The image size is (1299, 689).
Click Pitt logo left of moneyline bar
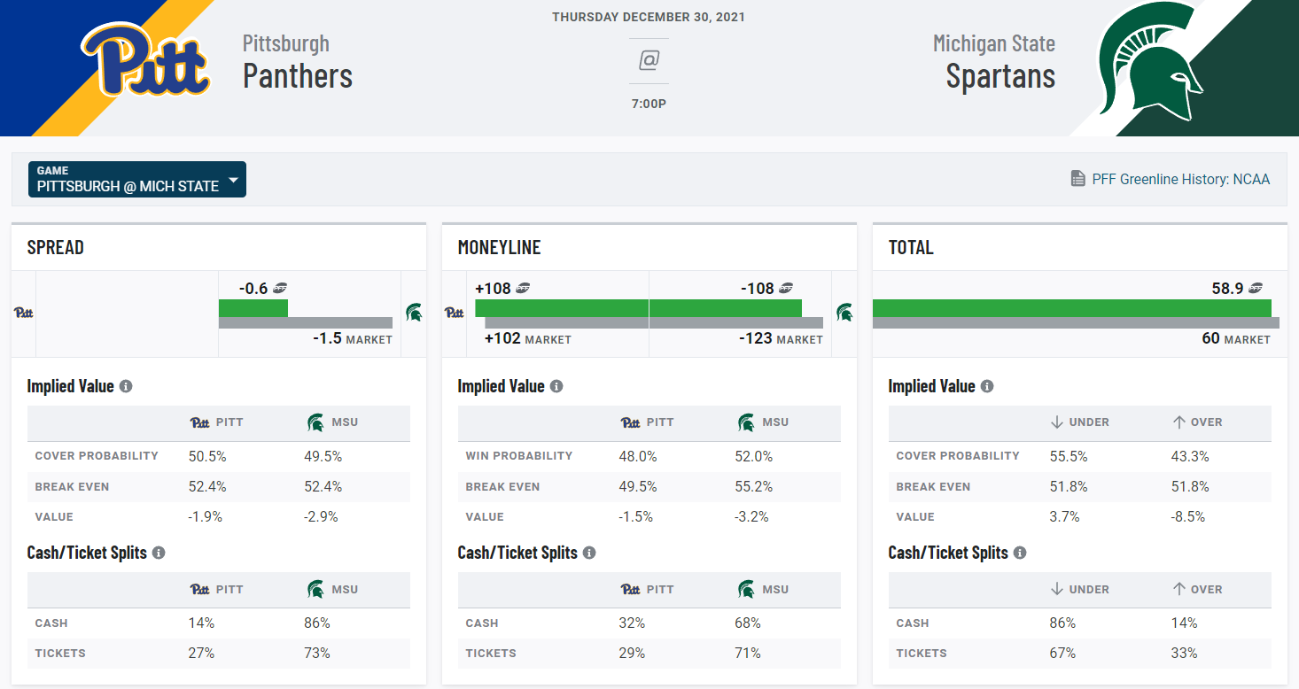point(455,313)
